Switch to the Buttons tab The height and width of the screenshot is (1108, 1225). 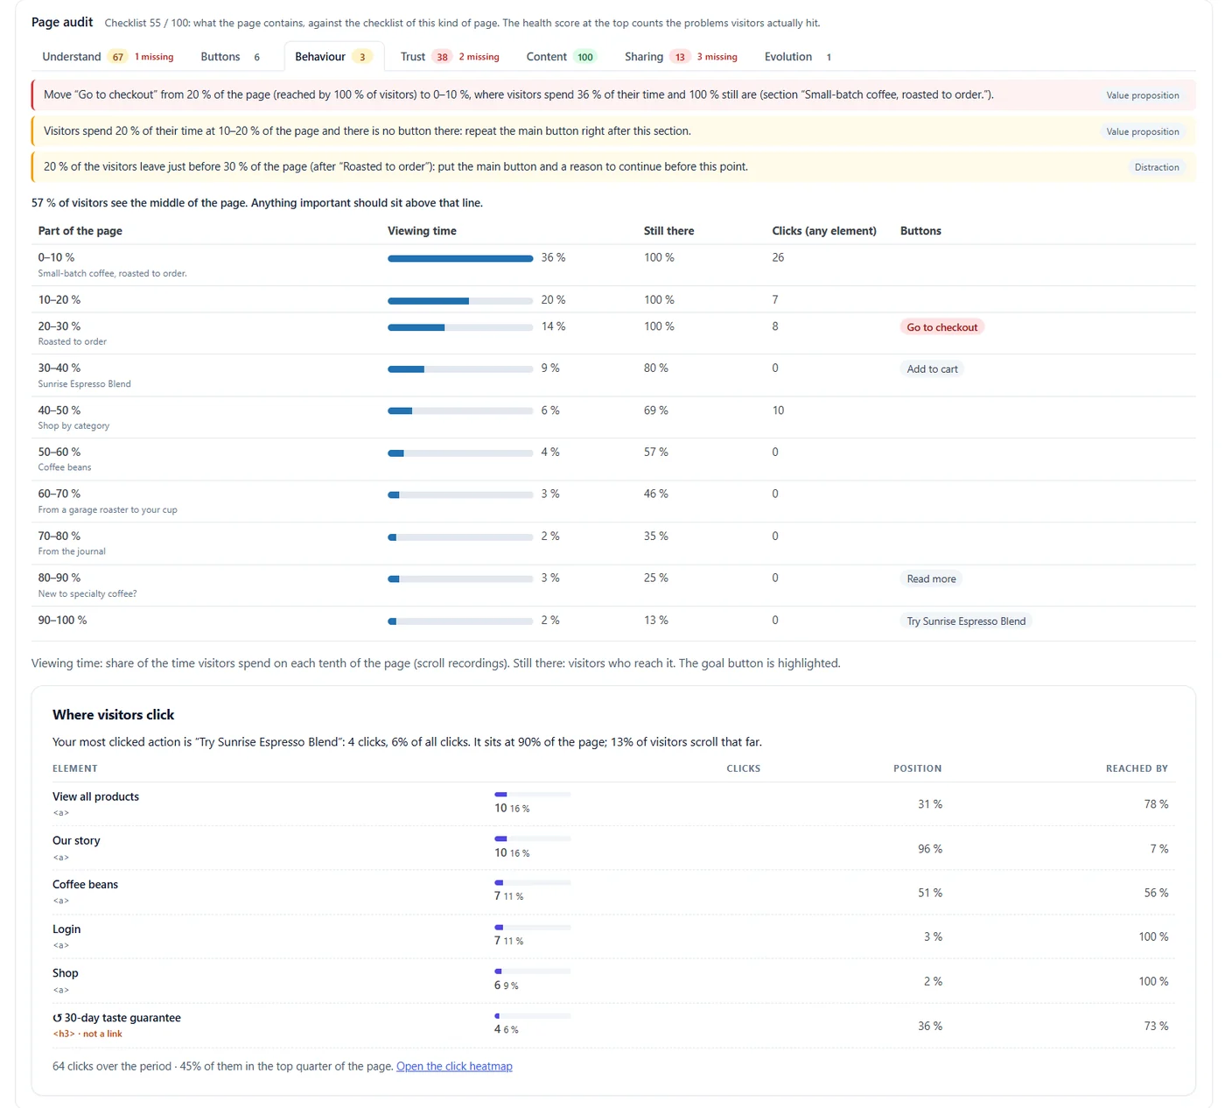[230, 57]
